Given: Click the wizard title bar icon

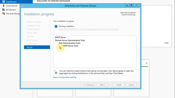Looking at the screenshot, I should tap(22, 5).
